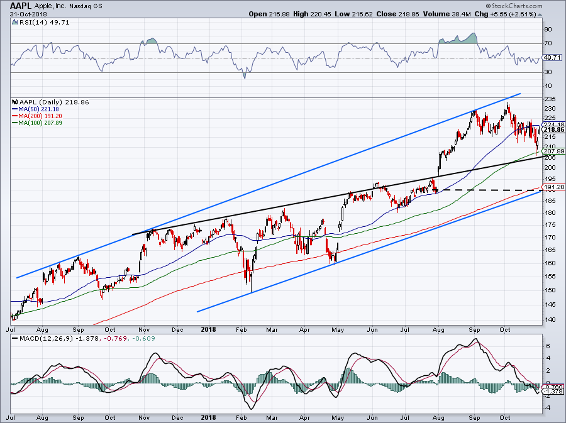Click the RSI indicator legend icon
Screen dimensions: 566x423
point(15,23)
